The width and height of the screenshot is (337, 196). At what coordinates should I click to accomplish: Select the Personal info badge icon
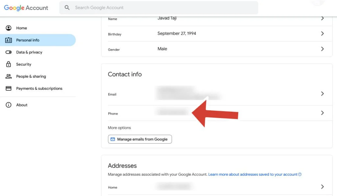[x=9, y=40]
